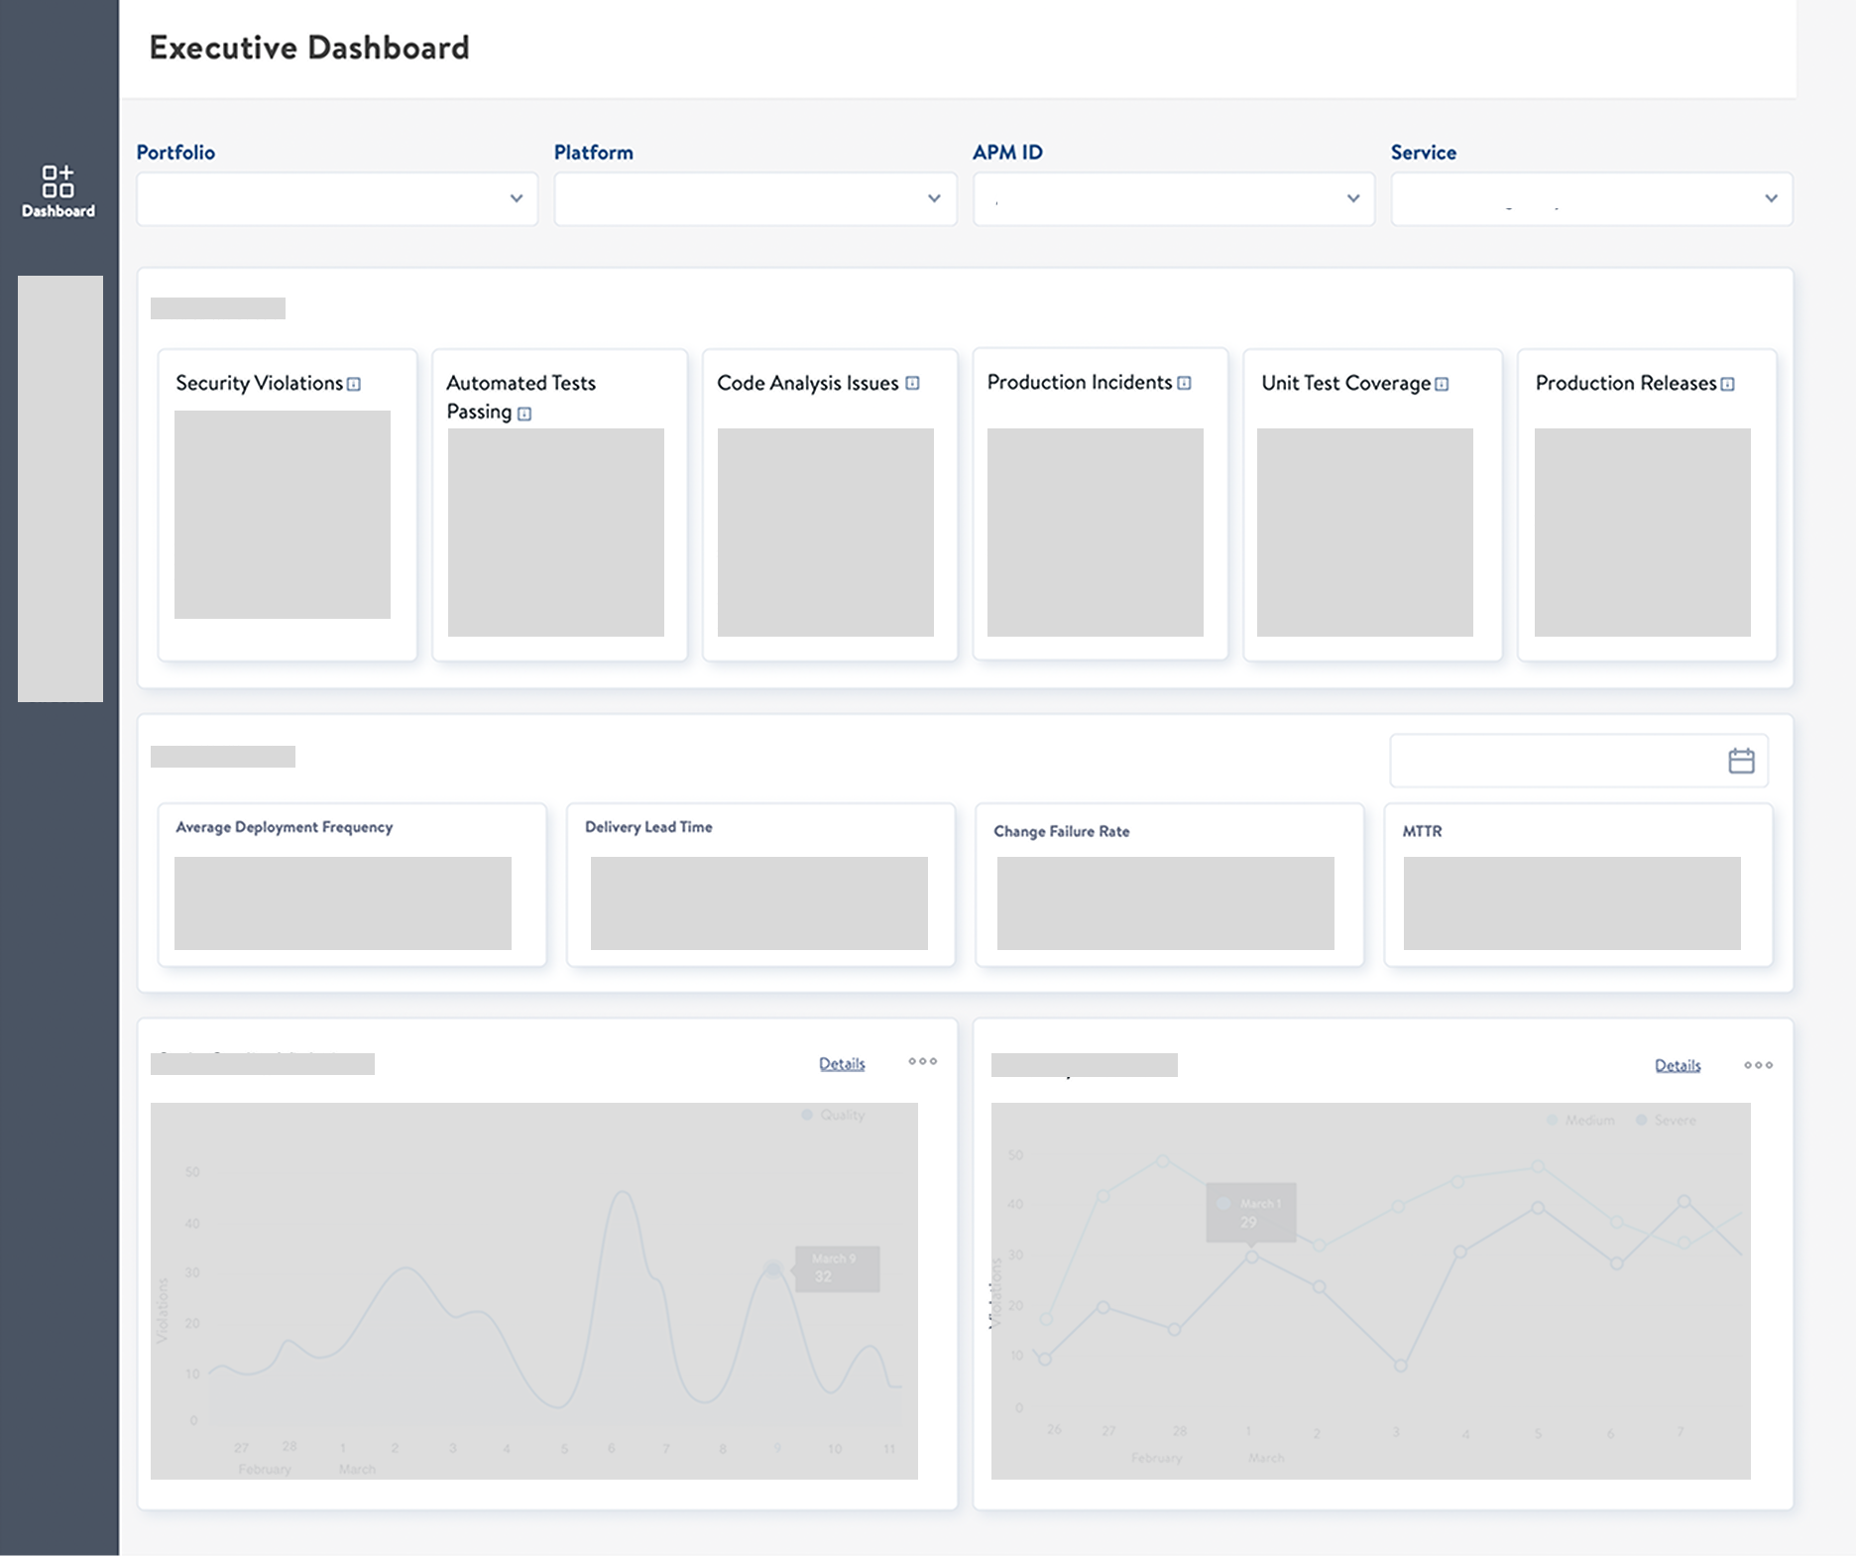
Task: Open the Details link on the right chart
Action: point(1678,1066)
